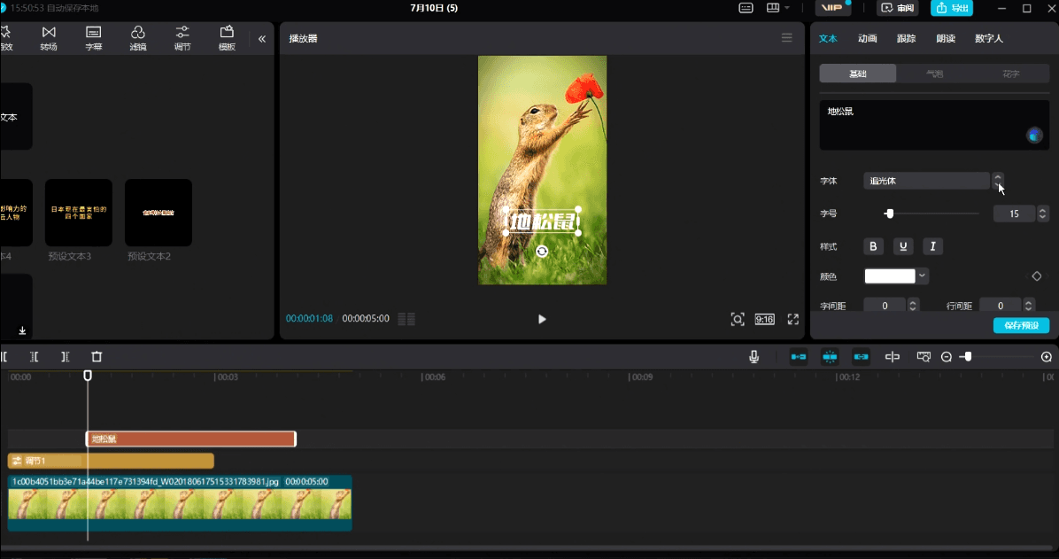This screenshot has height=559, width=1059.
Task: Click the microphone record voiceover icon
Action: pyautogui.click(x=754, y=357)
